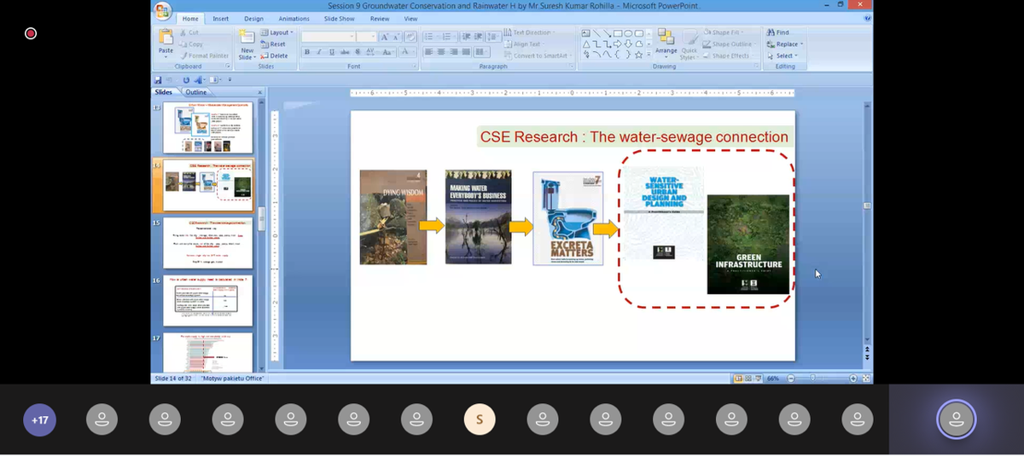Screen dimensions: 1024x457
Task: Toggle Bold formatting
Action: tap(307, 52)
